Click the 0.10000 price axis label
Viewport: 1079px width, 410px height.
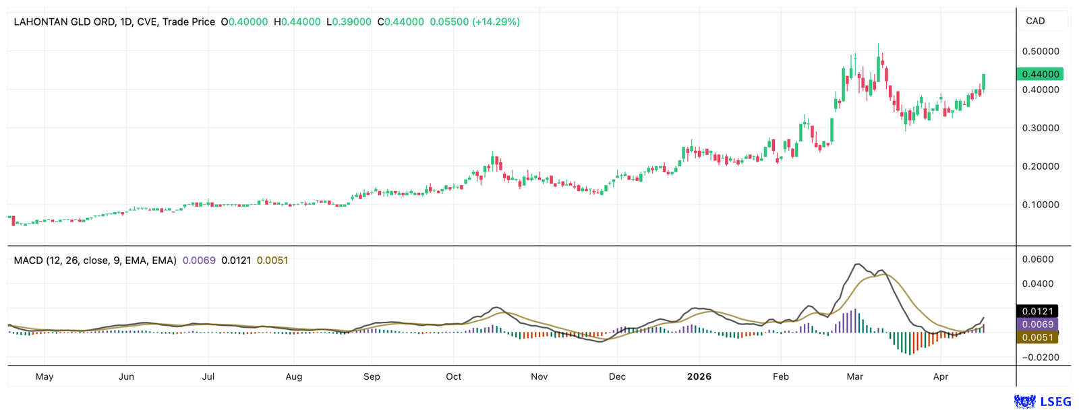tap(1041, 205)
